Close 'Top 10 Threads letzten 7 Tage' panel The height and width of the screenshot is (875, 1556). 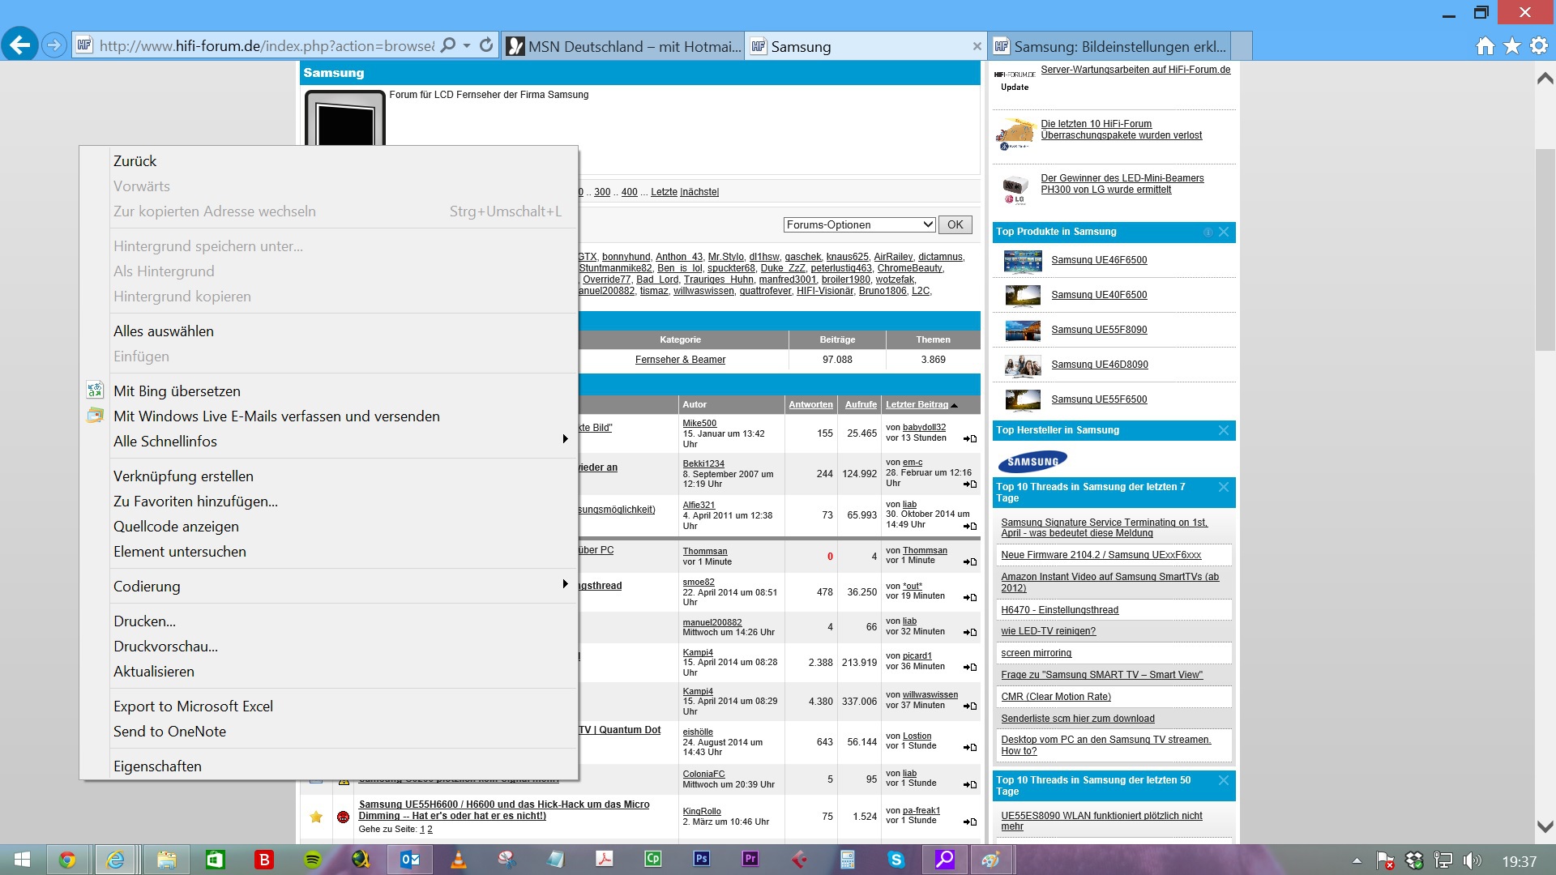(1224, 487)
